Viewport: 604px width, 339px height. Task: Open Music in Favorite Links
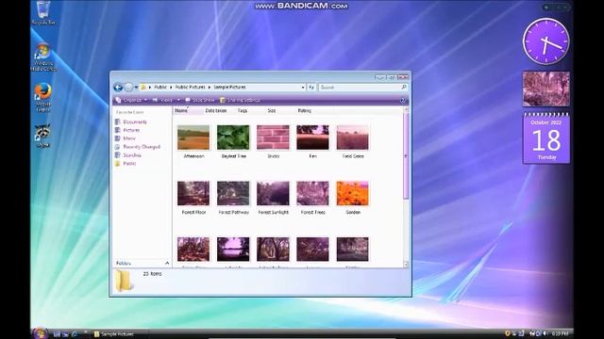126,138
